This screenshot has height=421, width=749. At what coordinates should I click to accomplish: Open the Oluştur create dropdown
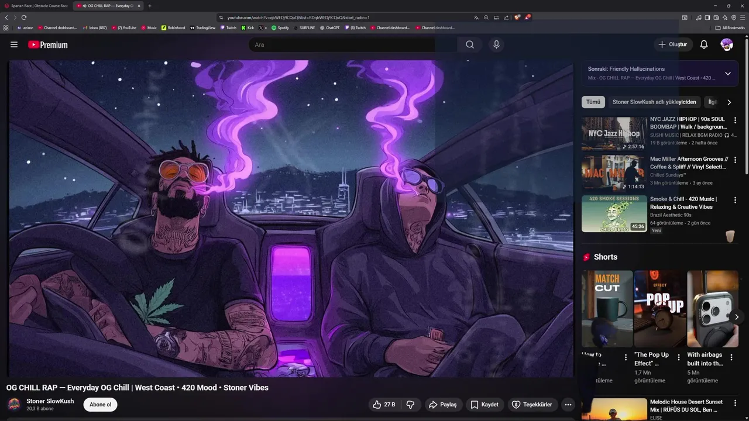point(673,44)
